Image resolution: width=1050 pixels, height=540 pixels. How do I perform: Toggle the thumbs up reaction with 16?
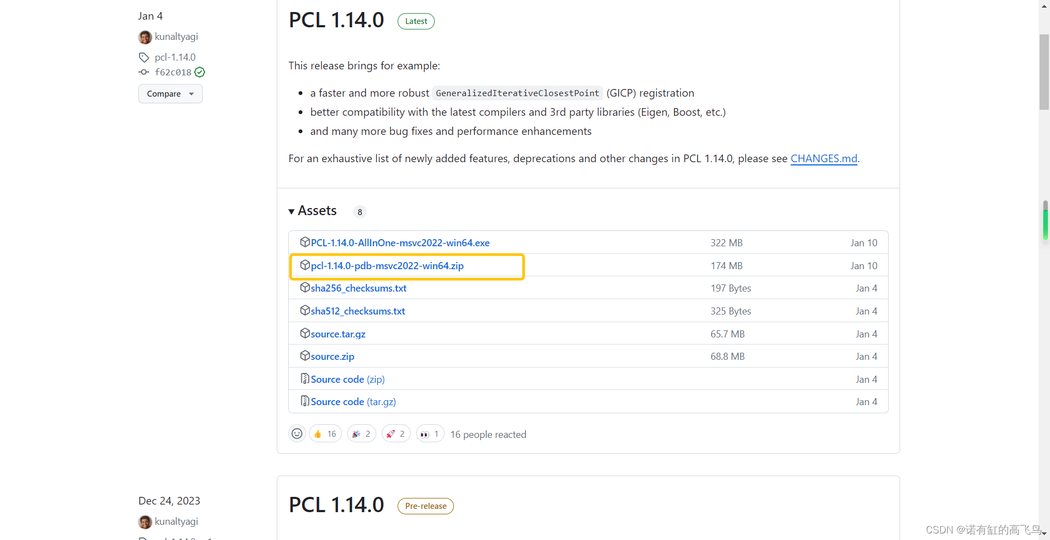click(x=325, y=434)
